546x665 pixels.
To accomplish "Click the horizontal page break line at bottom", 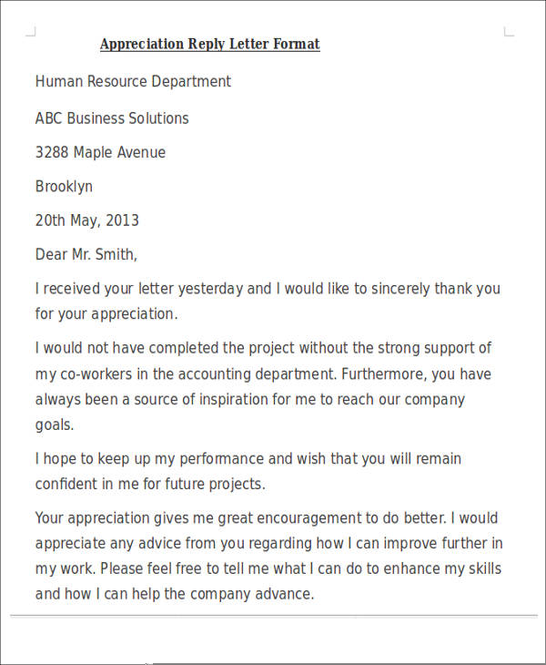I will (x=274, y=615).
